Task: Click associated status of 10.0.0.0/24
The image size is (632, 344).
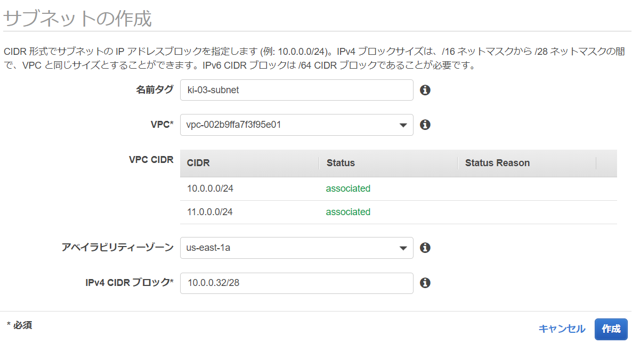Action: point(348,189)
